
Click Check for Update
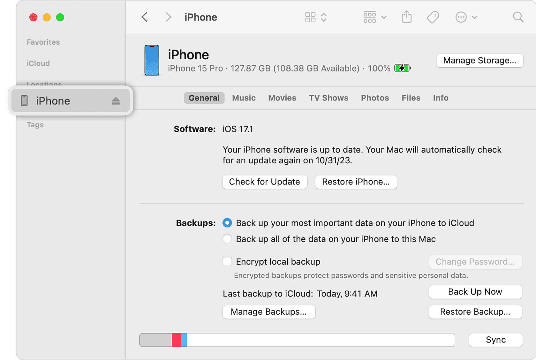click(x=264, y=182)
